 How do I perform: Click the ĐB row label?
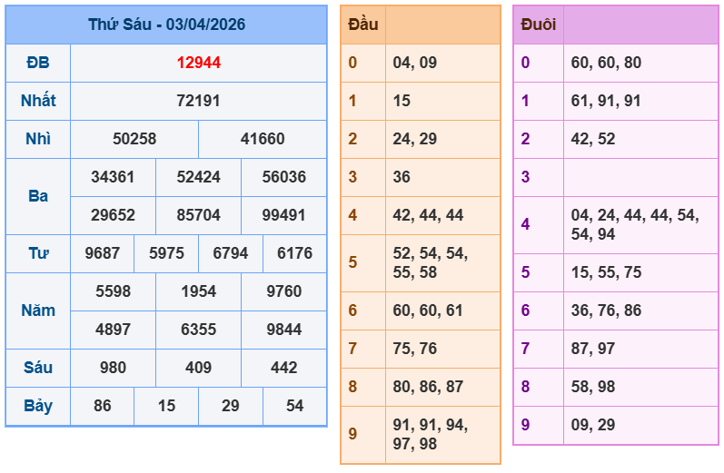(38, 63)
